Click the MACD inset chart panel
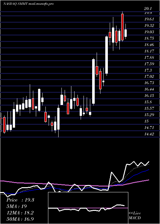This screenshot has width=160, height=224. pyautogui.click(x=88, y=208)
